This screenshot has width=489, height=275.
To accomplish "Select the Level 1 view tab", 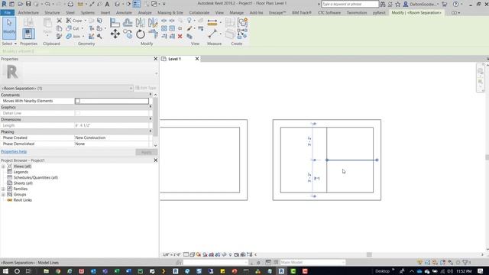I will (x=175, y=59).
